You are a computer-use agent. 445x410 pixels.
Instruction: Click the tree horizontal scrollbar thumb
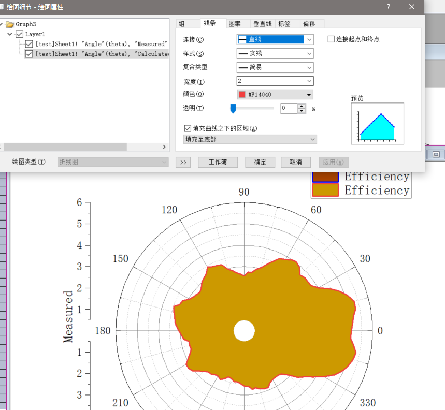pos(65,147)
